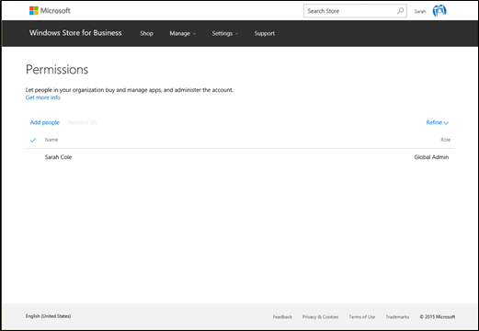Expand the Refine dropdown
The width and height of the screenshot is (479, 331).
[x=438, y=122]
